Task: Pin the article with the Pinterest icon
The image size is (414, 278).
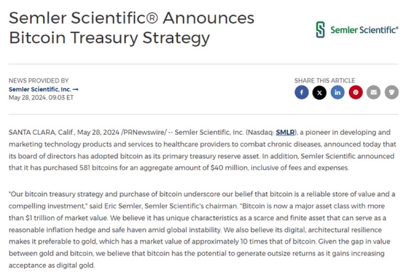Action: [355, 93]
